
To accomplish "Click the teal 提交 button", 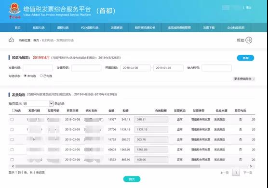I will tap(132, 179).
